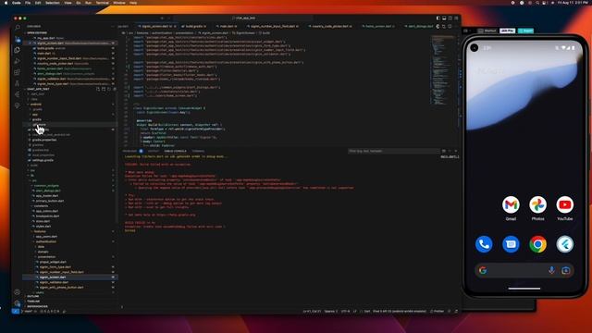The width and height of the screenshot is (592, 333).
Task: Click the Prettier status bar item
Action: pos(438,312)
